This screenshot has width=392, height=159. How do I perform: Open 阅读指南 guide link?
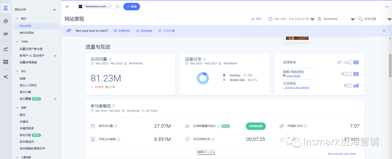click(x=144, y=31)
